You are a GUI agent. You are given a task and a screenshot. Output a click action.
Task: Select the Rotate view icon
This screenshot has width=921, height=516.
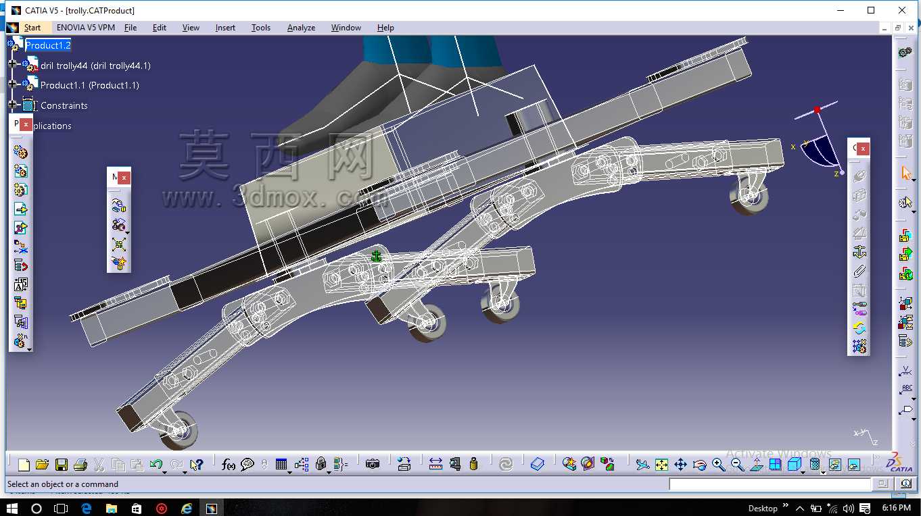coord(700,465)
